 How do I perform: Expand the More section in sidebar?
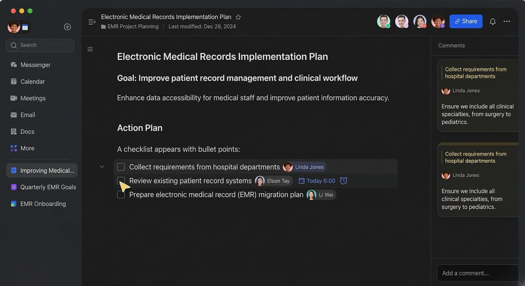(x=27, y=148)
